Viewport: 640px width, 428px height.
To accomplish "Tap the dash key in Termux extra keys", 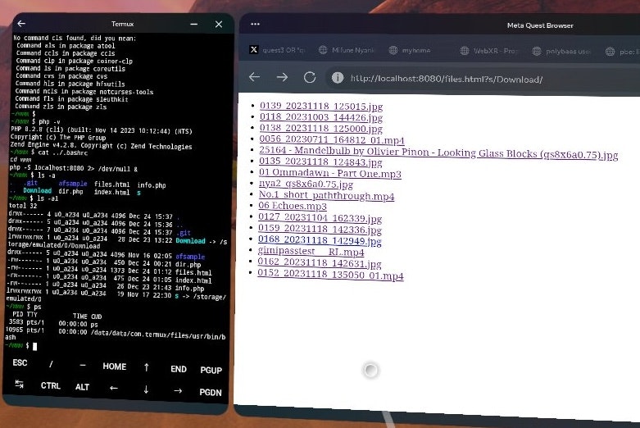I will pos(83,365).
